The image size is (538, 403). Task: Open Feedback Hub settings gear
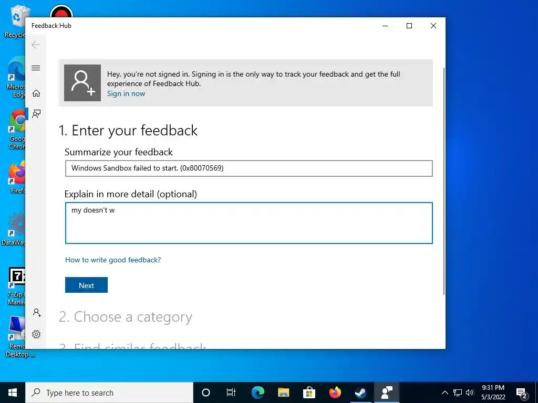click(x=36, y=334)
